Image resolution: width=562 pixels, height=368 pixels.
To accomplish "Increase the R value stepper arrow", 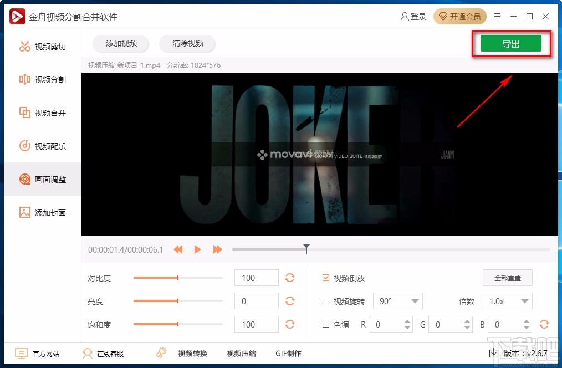I will coord(407,321).
